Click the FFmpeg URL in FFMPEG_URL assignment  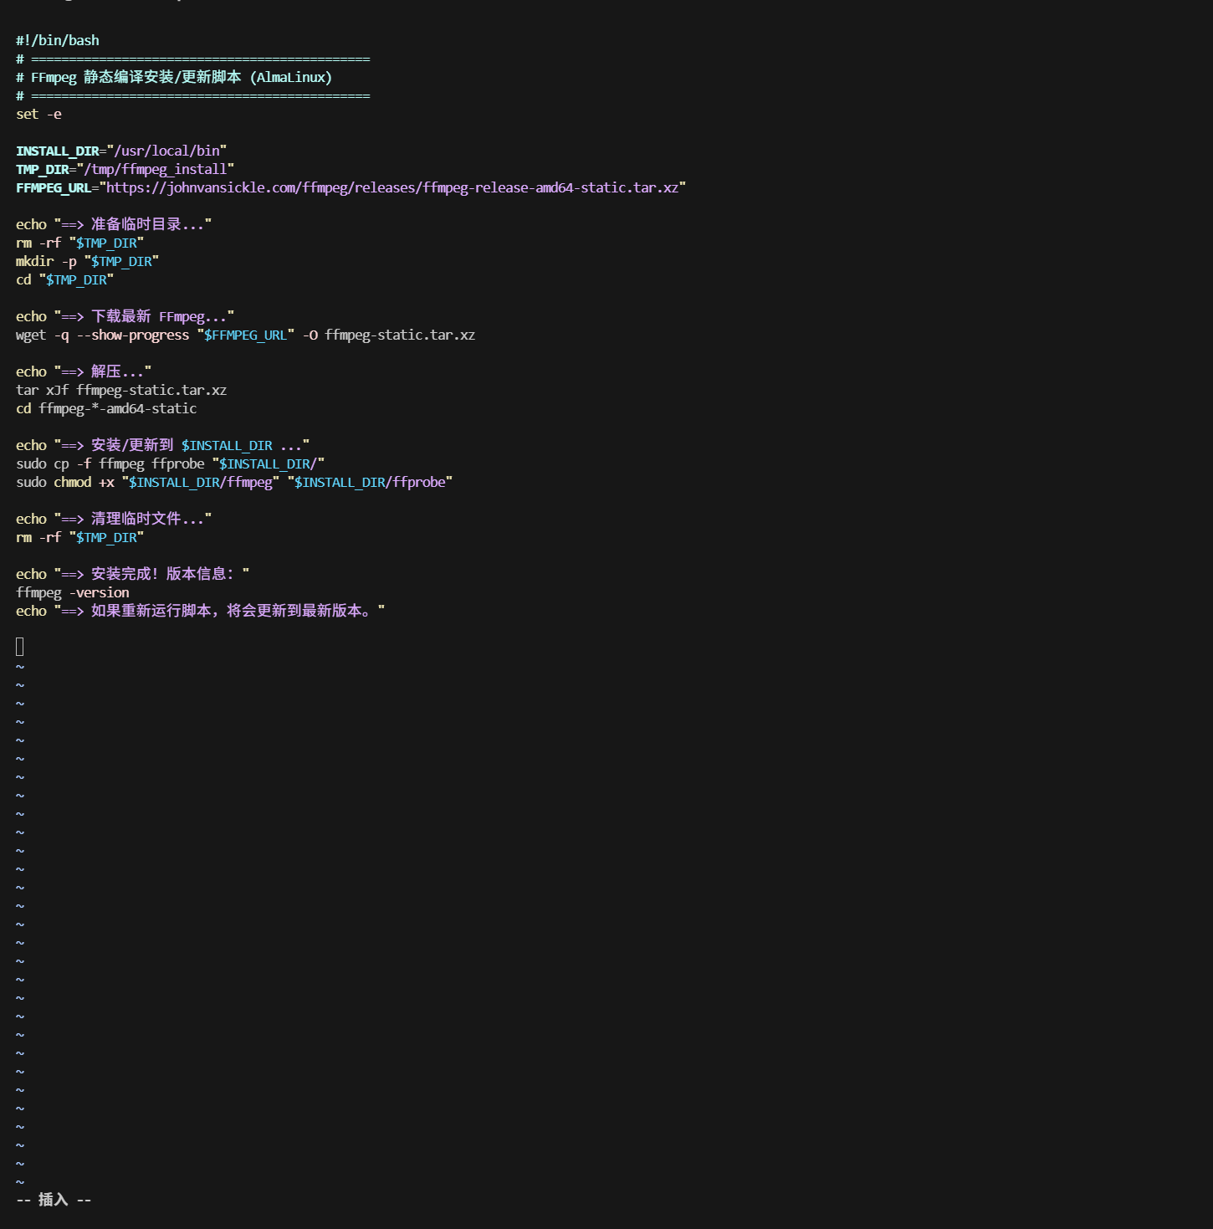(x=392, y=187)
